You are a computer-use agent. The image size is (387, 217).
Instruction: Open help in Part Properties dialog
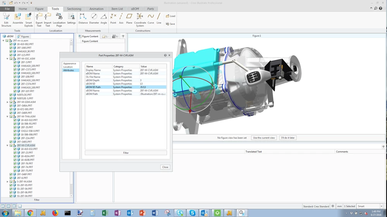[165, 55]
